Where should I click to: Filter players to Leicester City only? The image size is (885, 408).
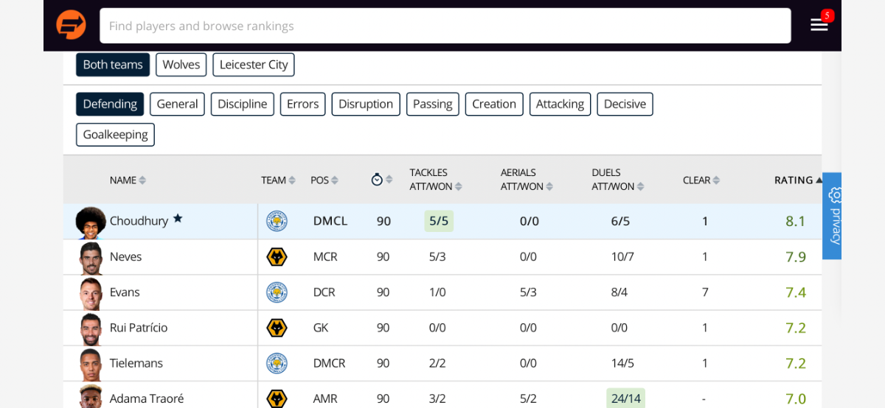pyautogui.click(x=254, y=65)
